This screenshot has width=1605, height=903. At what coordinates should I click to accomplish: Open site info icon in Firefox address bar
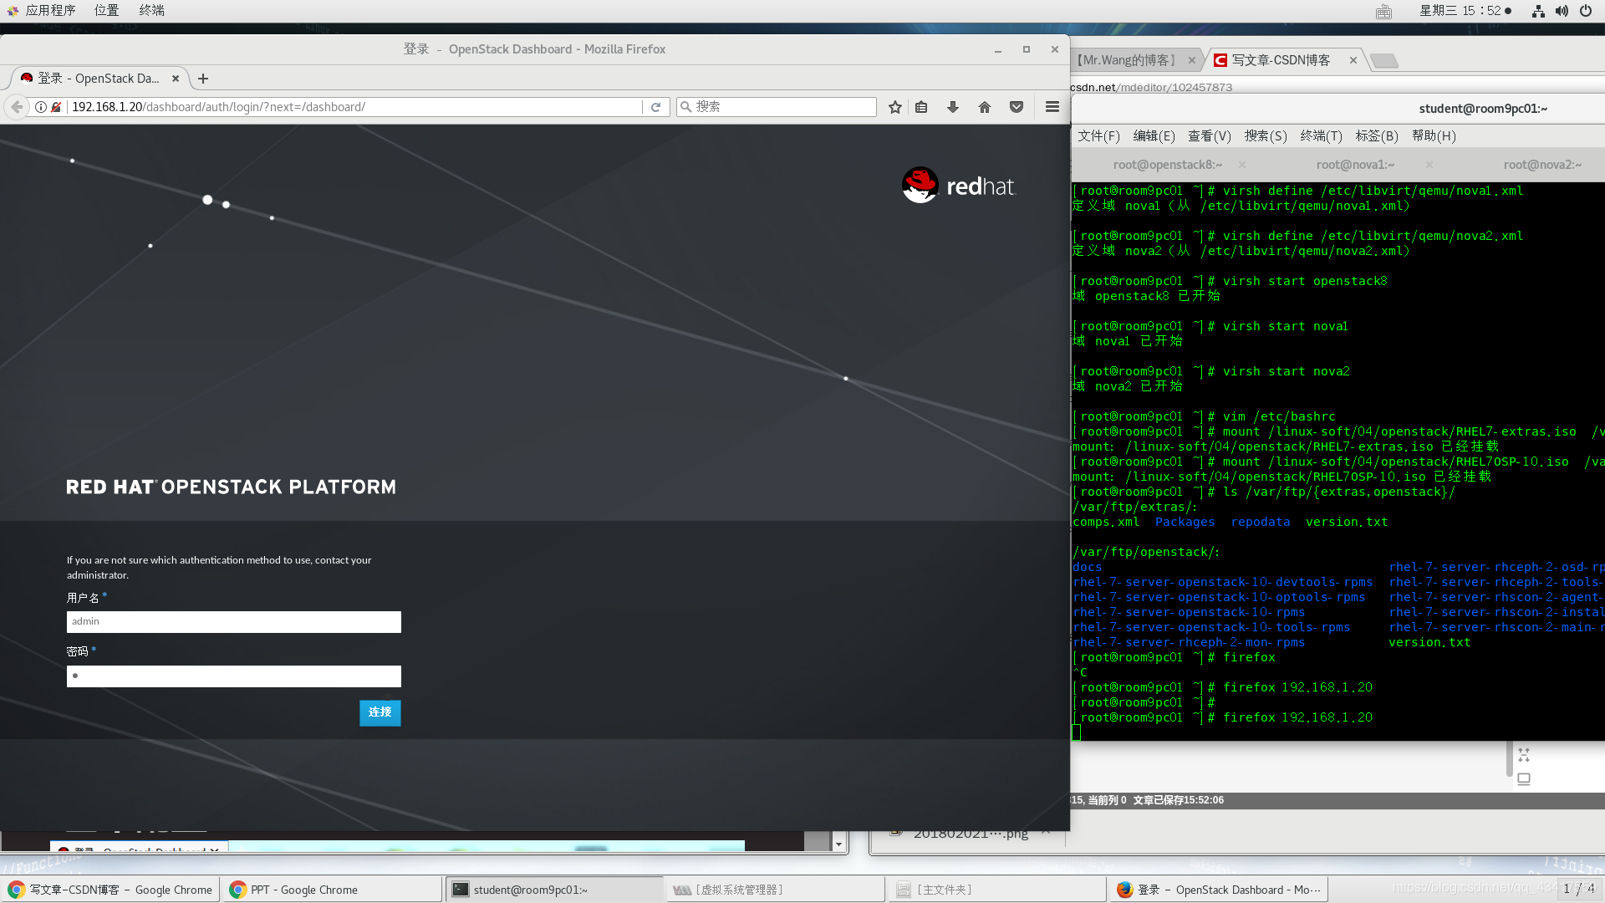click(x=40, y=107)
